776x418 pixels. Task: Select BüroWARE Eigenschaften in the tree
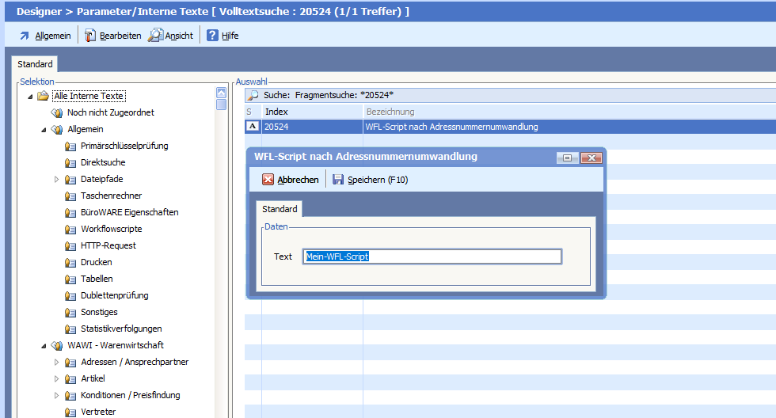(x=130, y=212)
